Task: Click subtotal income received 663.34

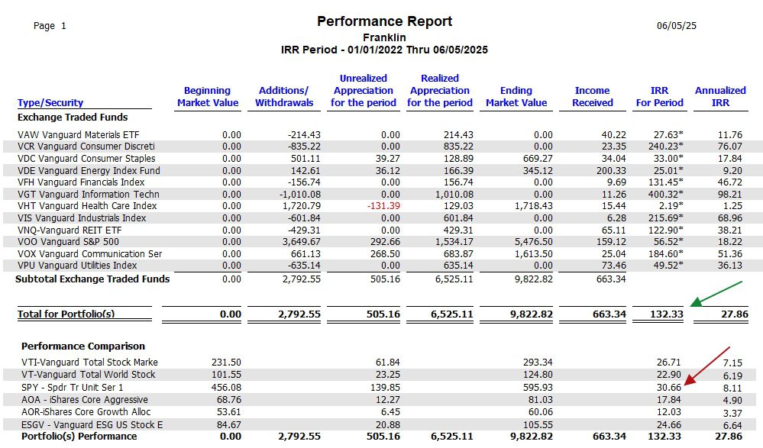Action: (x=611, y=279)
